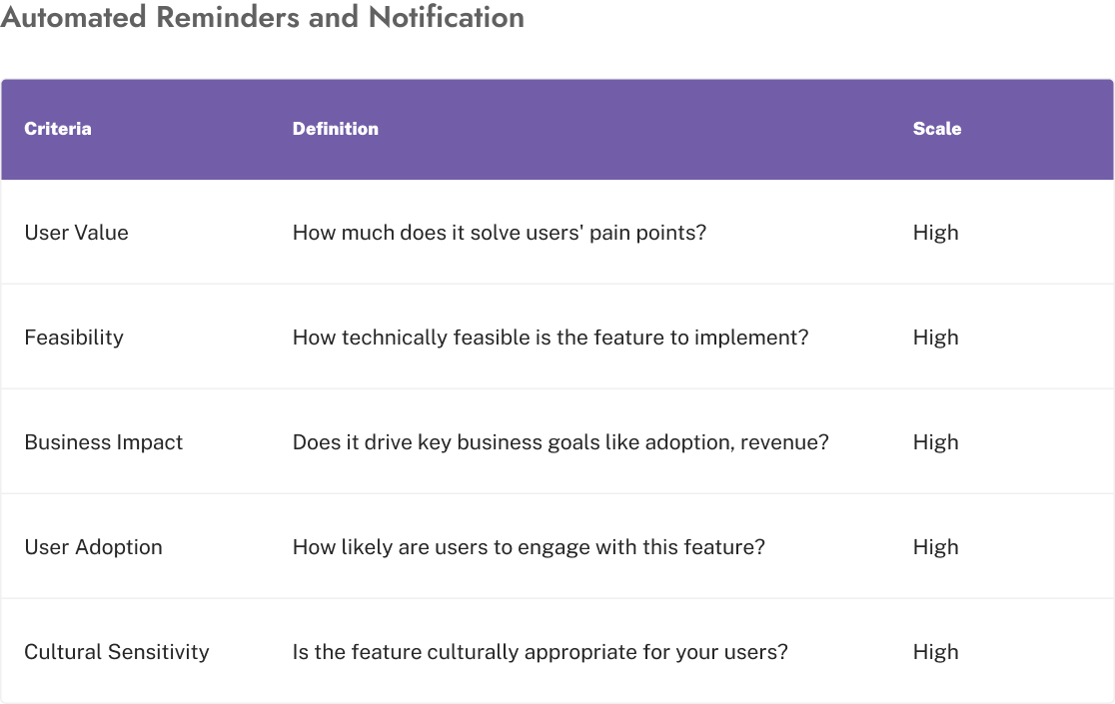Viewport: 1115px width, 704px height.
Task: Select the Feasibility criteria cell
Action: tap(74, 338)
